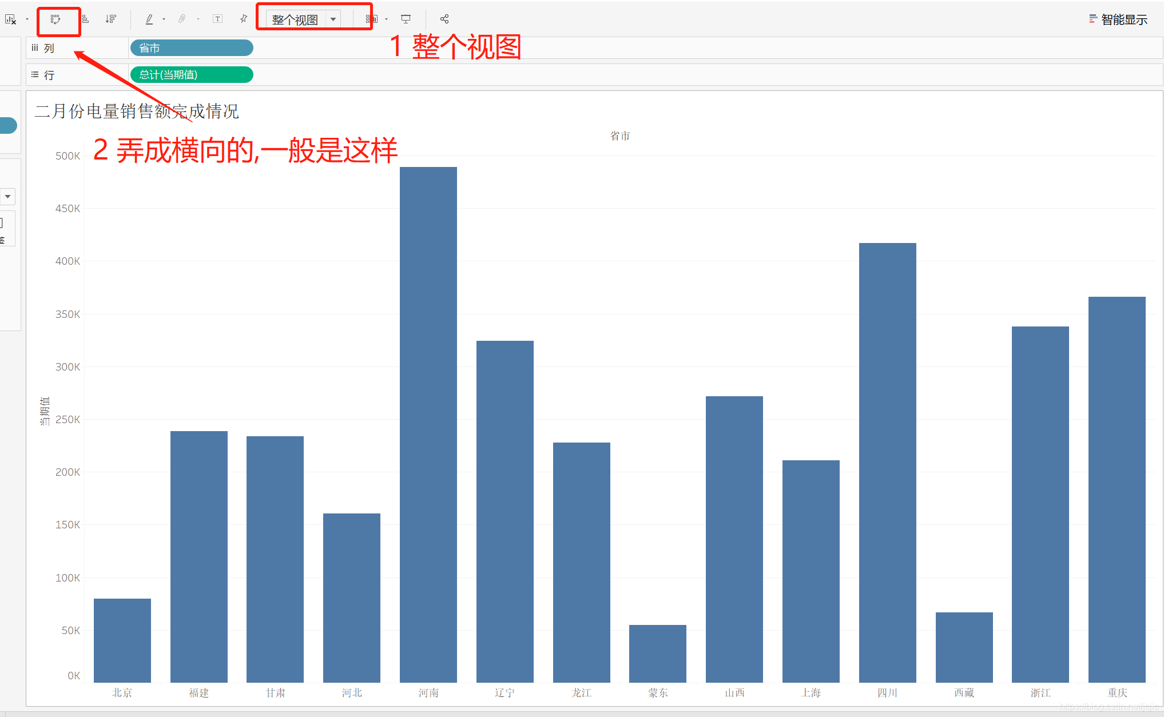Click the 蒙东 axis label
This screenshot has width=1164, height=717.
658,693
